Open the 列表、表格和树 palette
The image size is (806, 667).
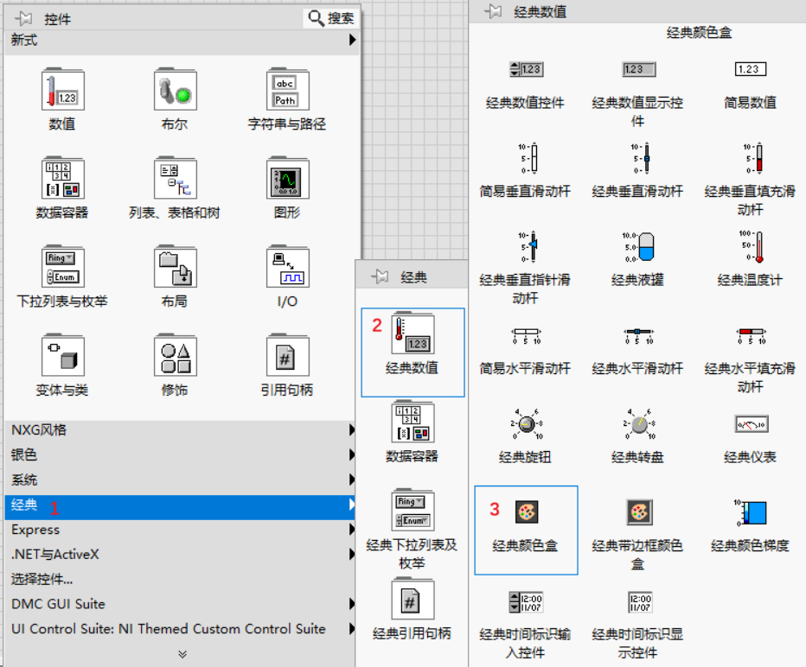(175, 179)
